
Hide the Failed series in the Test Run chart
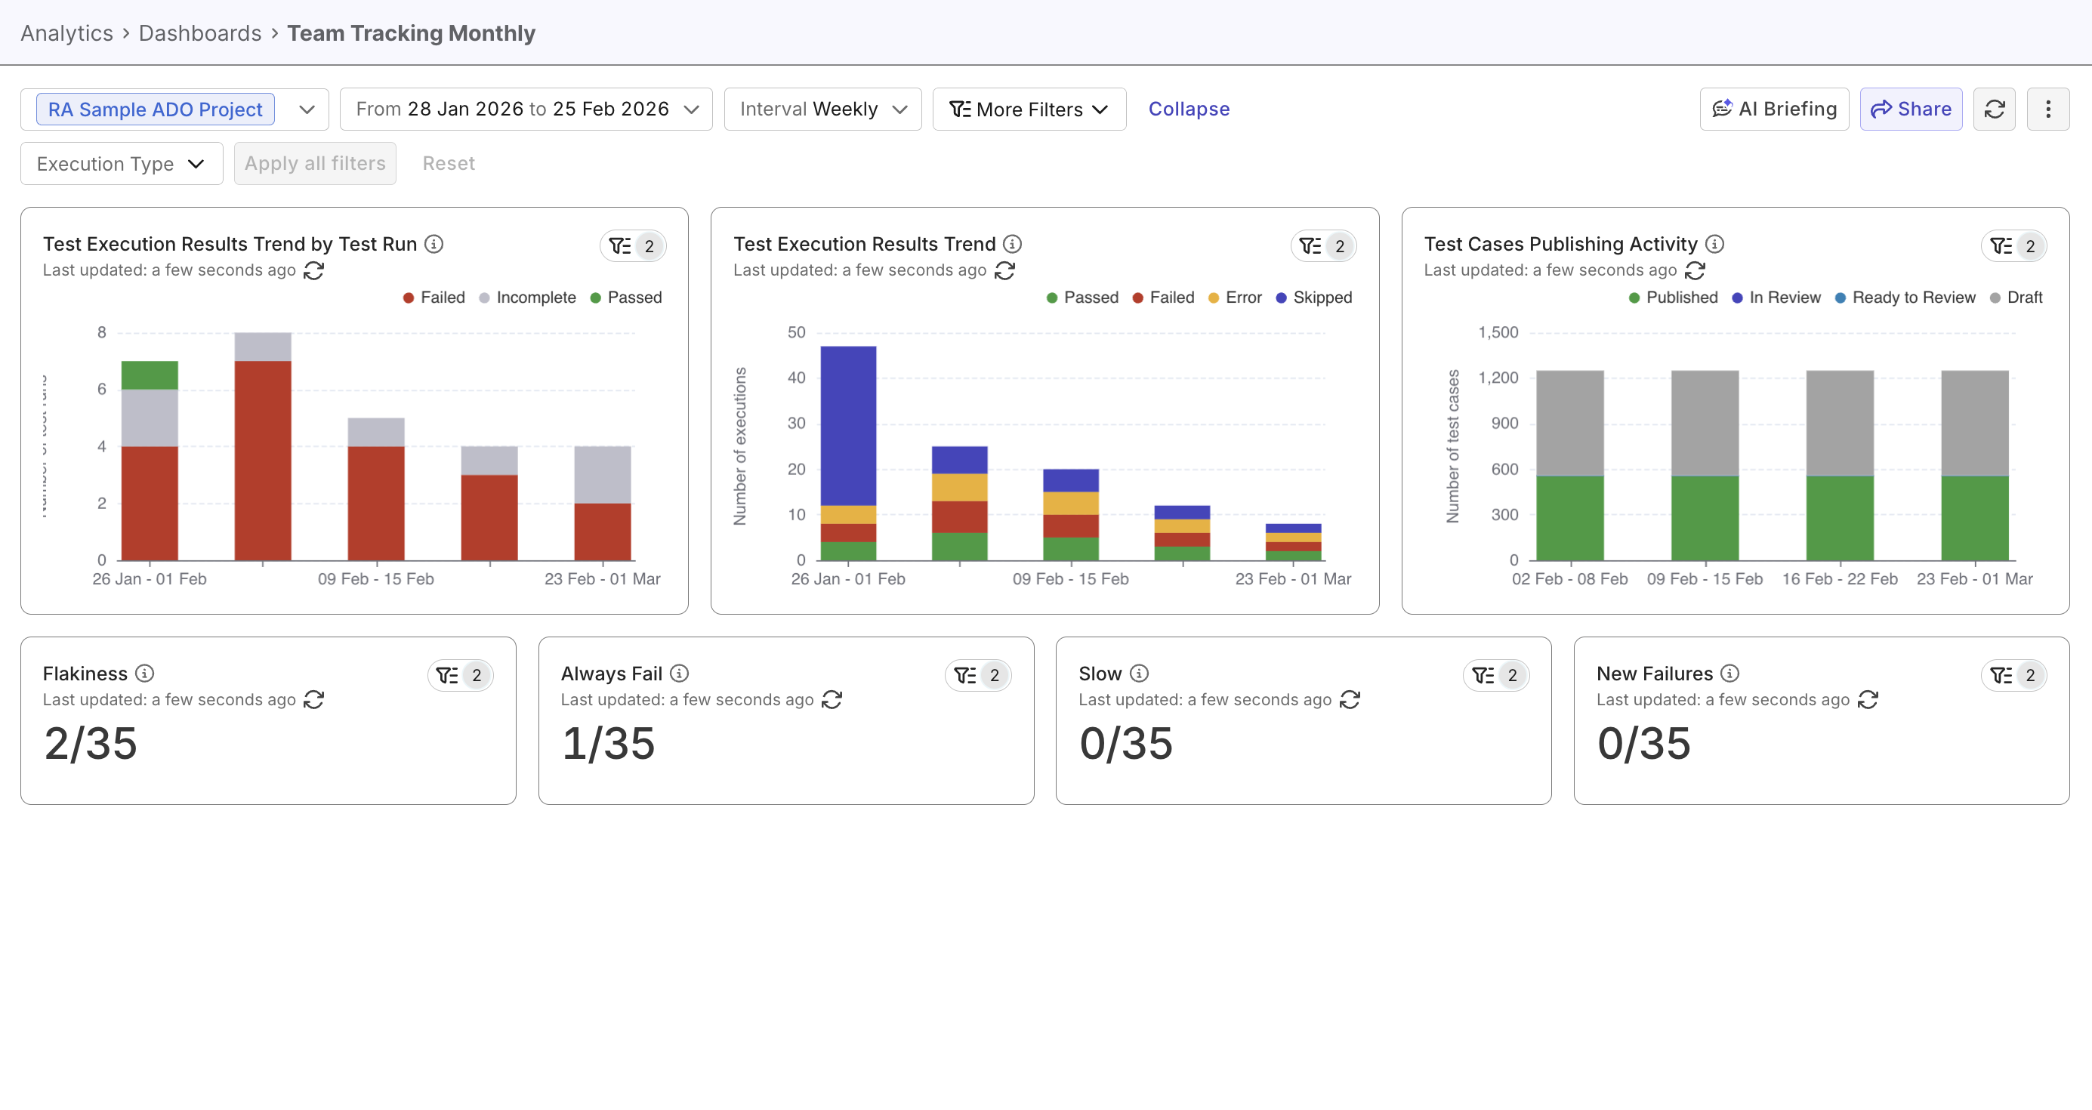[x=434, y=298]
